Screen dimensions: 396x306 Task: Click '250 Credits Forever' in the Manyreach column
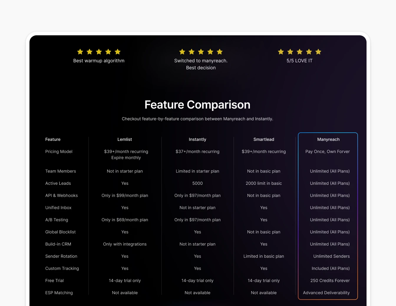coord(330,280)
